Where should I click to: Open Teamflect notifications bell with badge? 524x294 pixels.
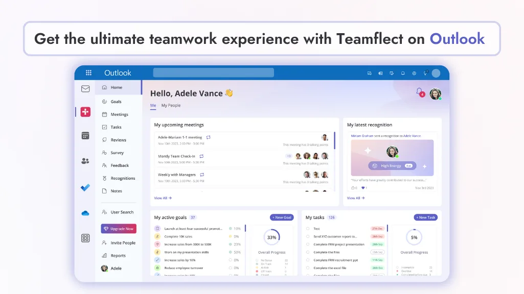click(420, 92)
